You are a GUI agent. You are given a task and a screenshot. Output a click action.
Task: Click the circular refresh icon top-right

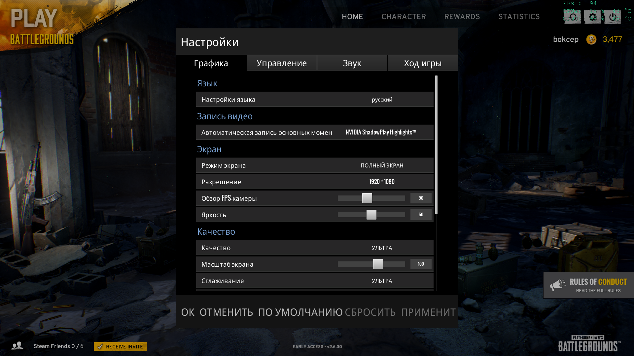pos(573,17)
